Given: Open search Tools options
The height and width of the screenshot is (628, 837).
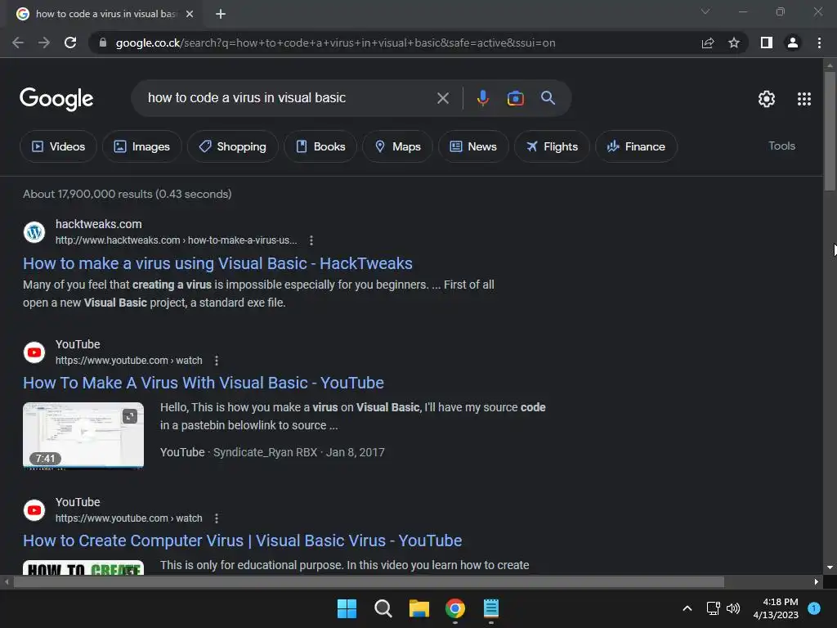Looking at the screenshot, I should 781,146.
